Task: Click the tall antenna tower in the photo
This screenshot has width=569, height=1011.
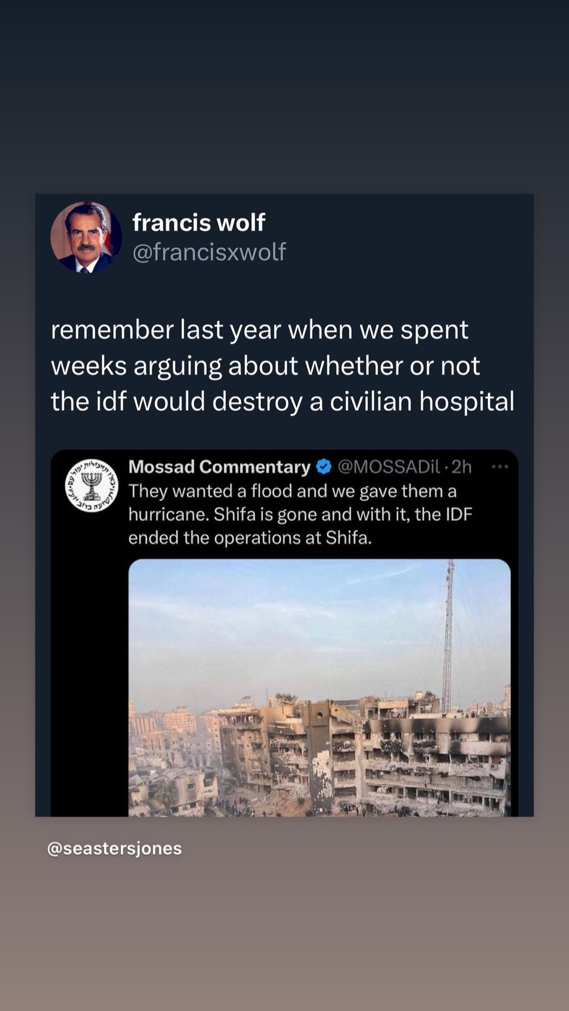Action: [448, 634]
